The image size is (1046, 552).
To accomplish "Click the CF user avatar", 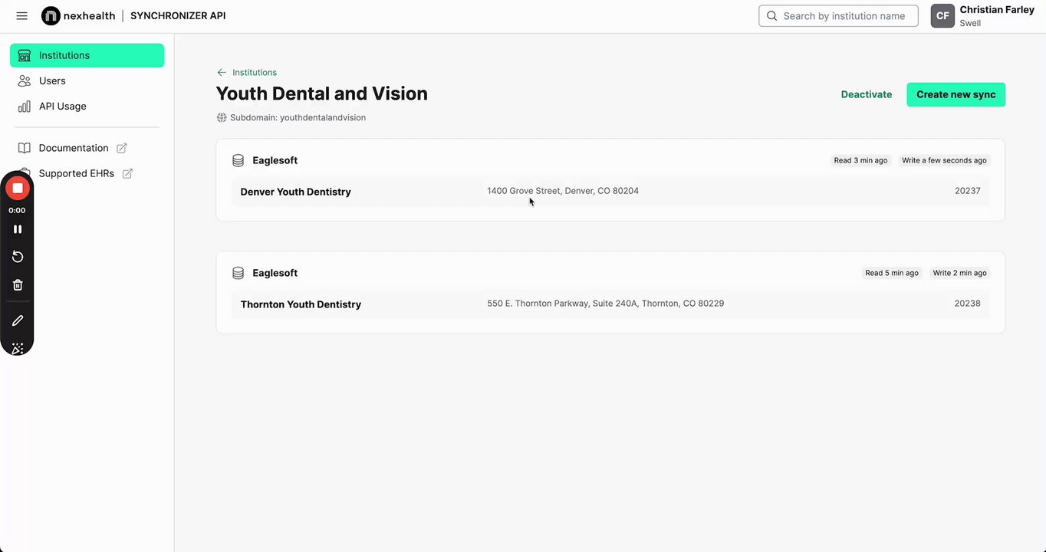I will tap(942, 16).
